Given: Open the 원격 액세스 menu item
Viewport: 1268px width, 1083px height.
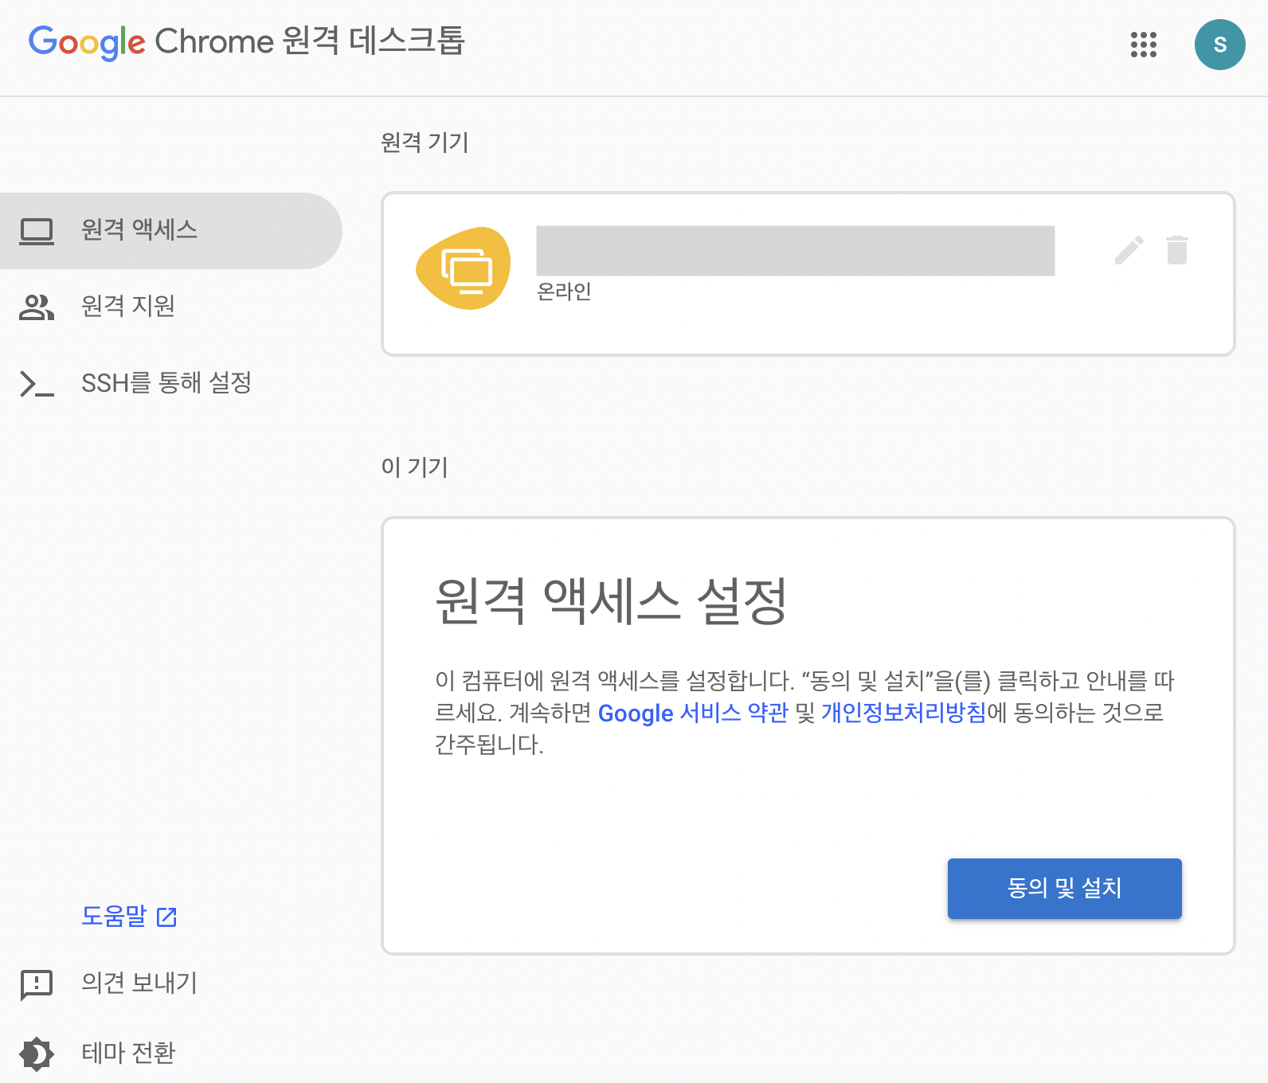Looking at the screenshot, I should (x=171, y=230).
